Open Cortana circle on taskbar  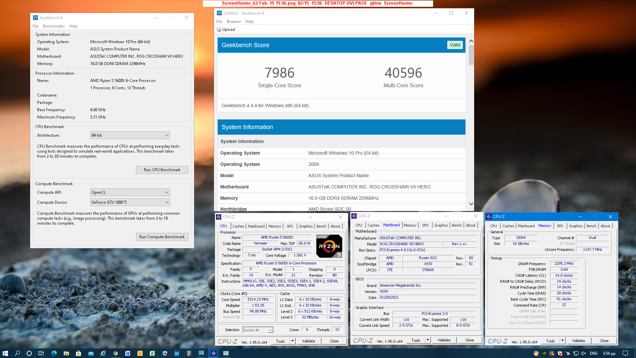29,353
